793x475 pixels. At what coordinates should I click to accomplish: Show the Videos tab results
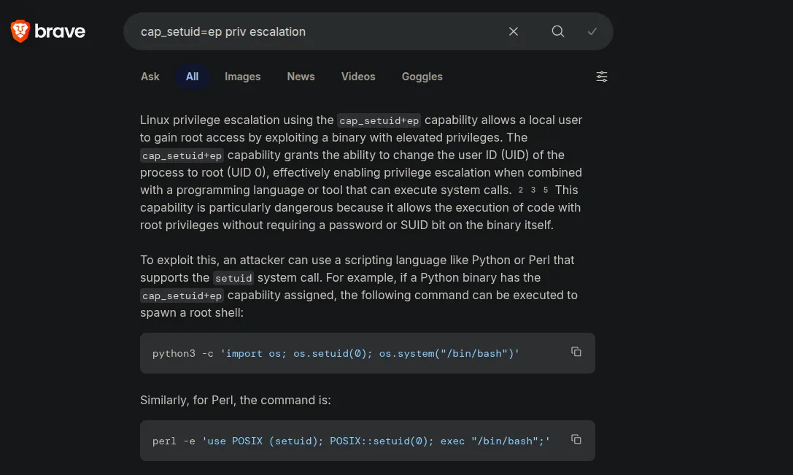(358, 77)
